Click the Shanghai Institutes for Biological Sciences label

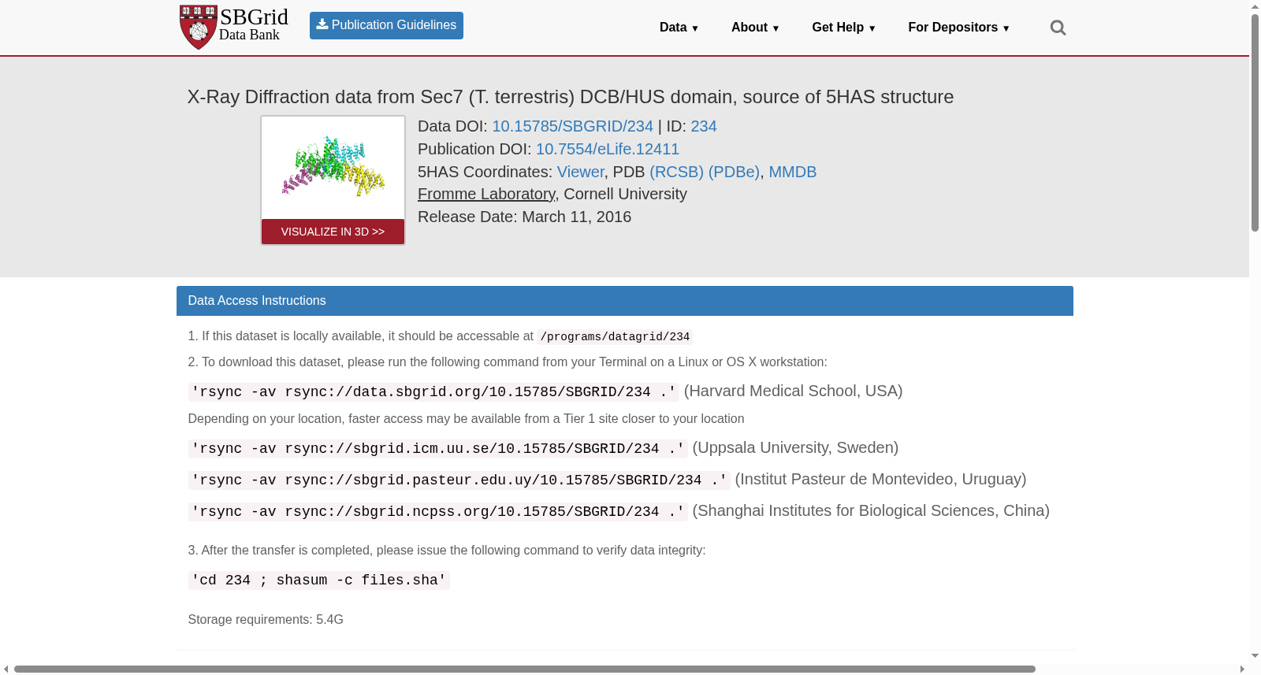871,510
